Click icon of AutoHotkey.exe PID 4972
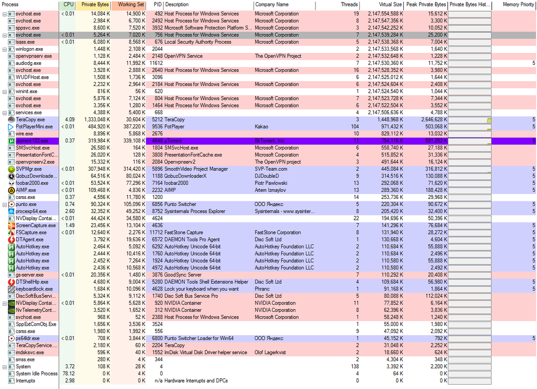The height and width of the screenshot is (389, 537). coord(11,267)
